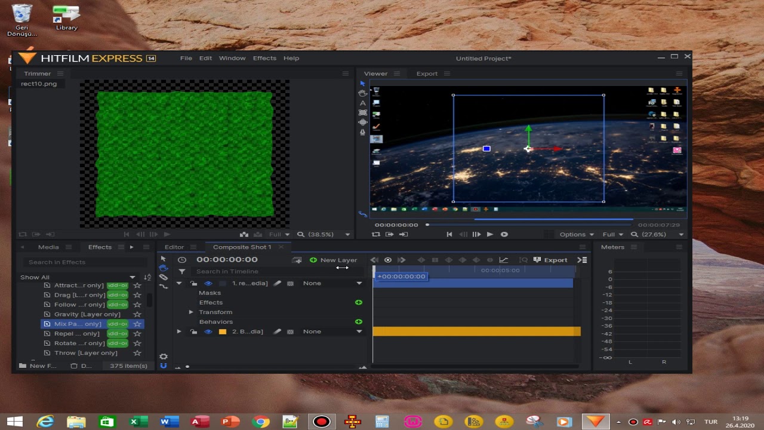Viewport: 764px width, 430px height.
Task: Click the Slice tool in timeline
Action: pos(163,277)
